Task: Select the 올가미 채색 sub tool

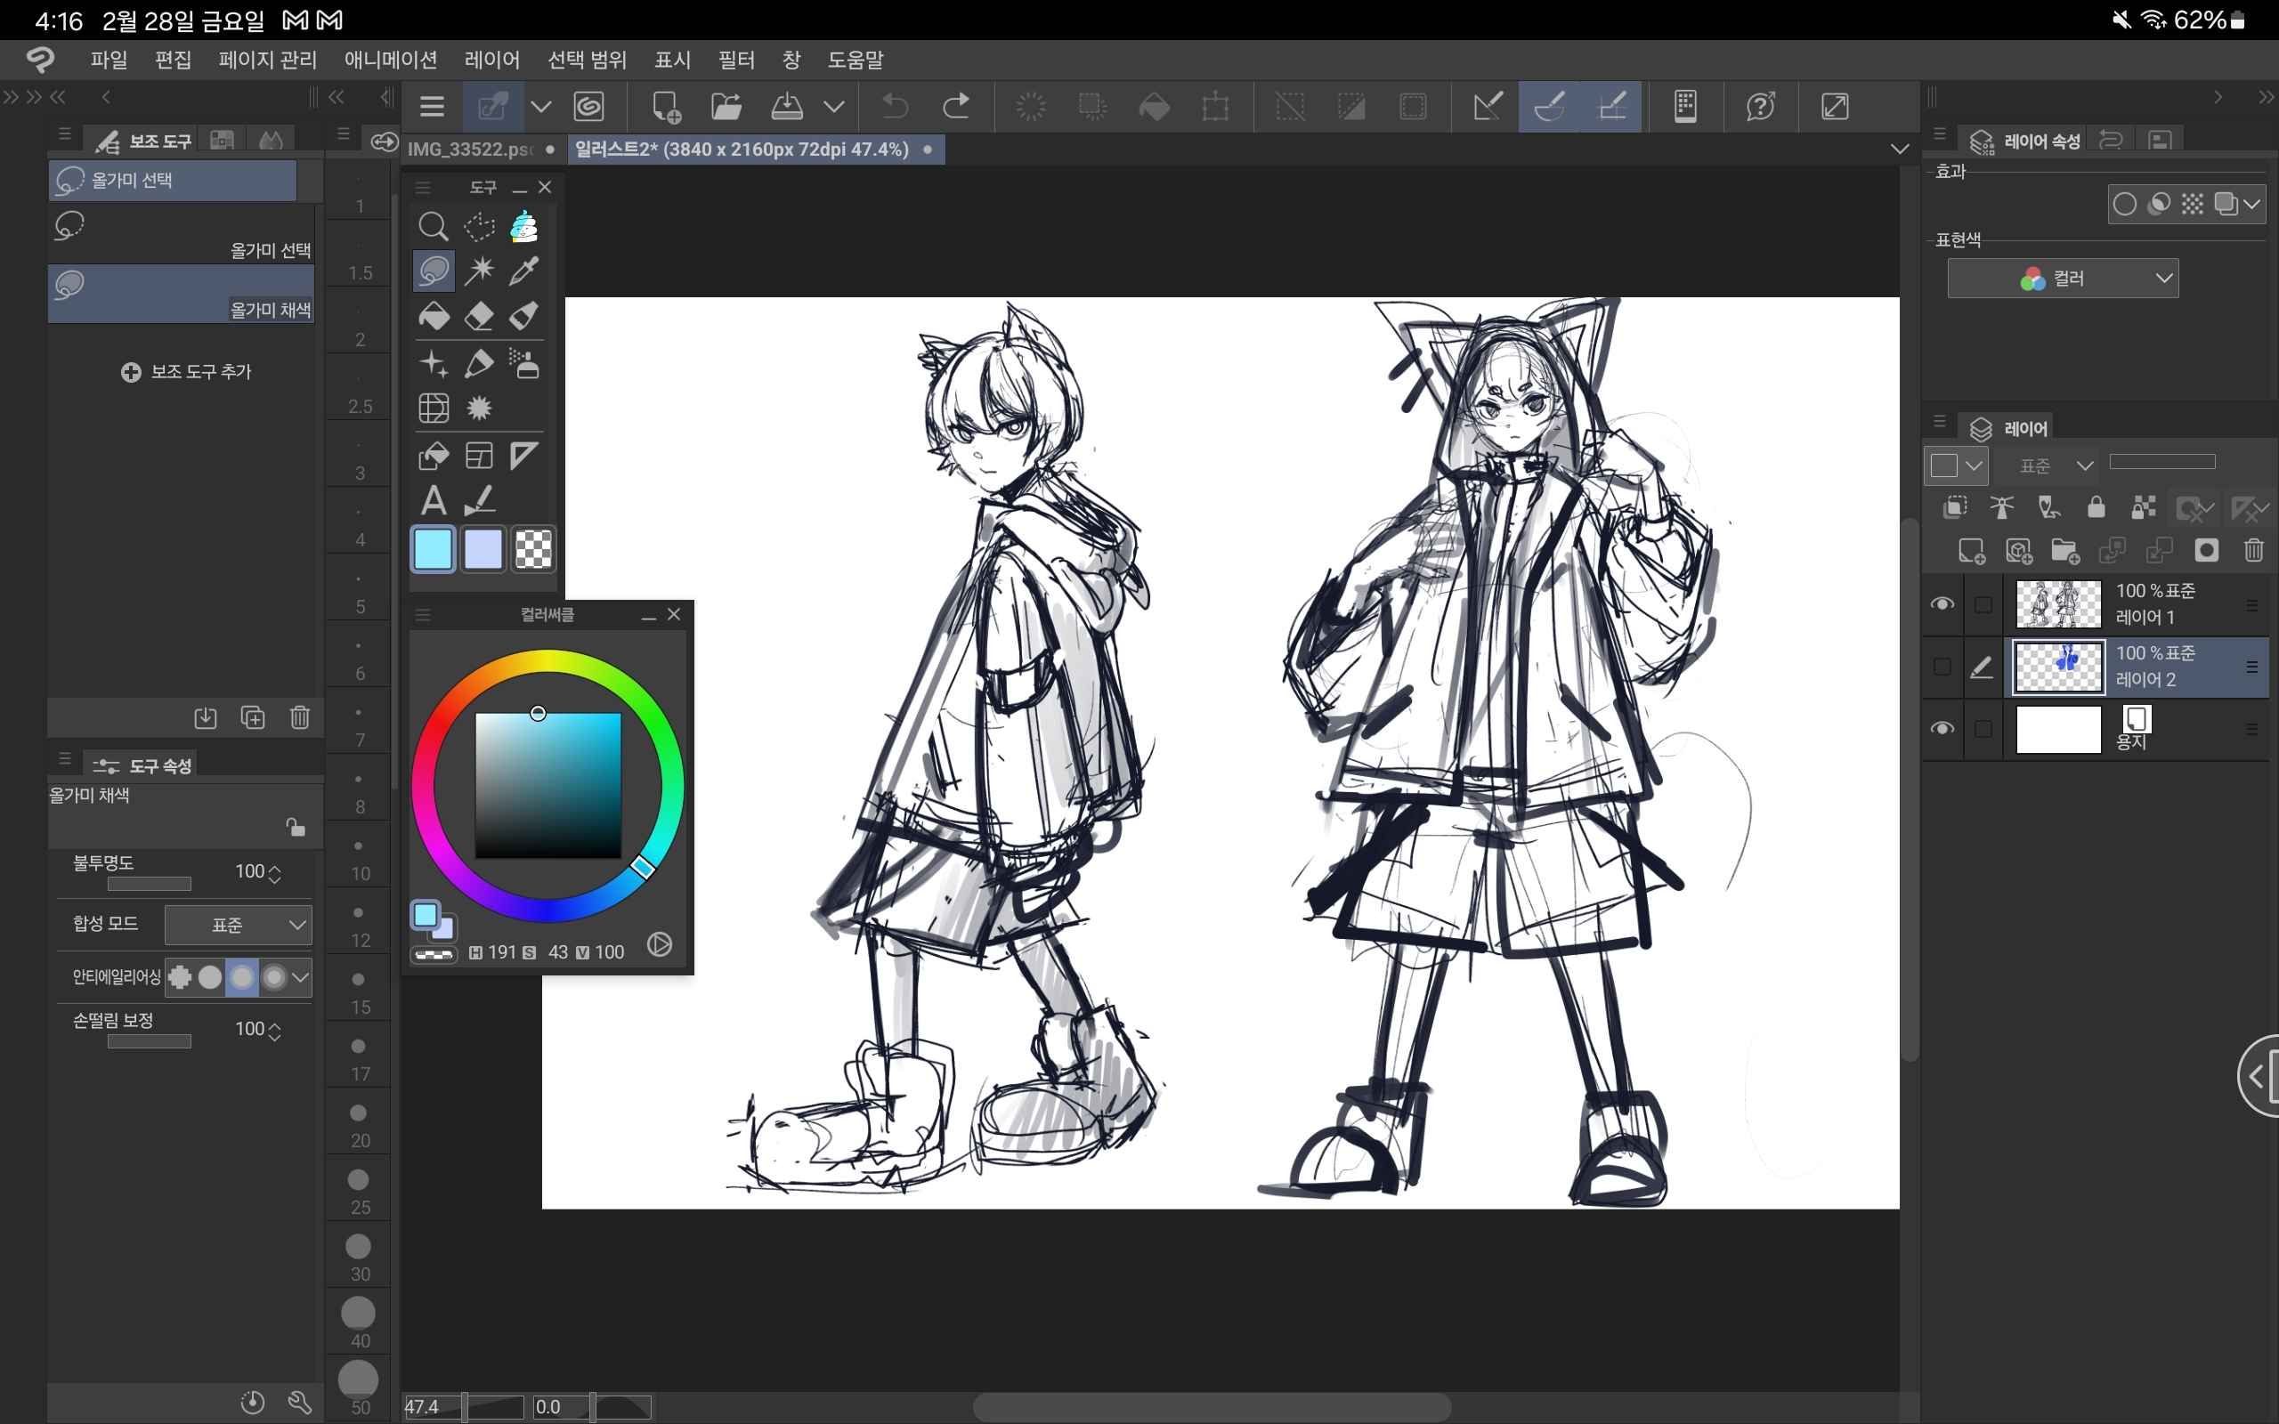Action: (181, 294)
